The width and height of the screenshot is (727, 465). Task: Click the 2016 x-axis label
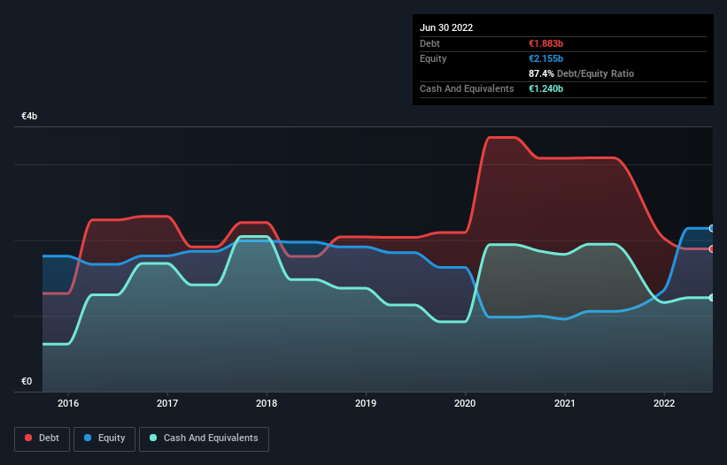(x=68, y=403)
